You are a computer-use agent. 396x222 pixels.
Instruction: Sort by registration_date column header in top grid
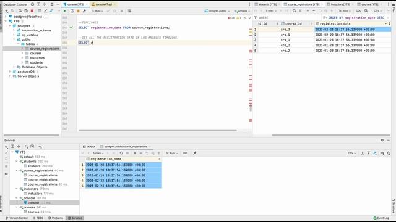point(353,23)
